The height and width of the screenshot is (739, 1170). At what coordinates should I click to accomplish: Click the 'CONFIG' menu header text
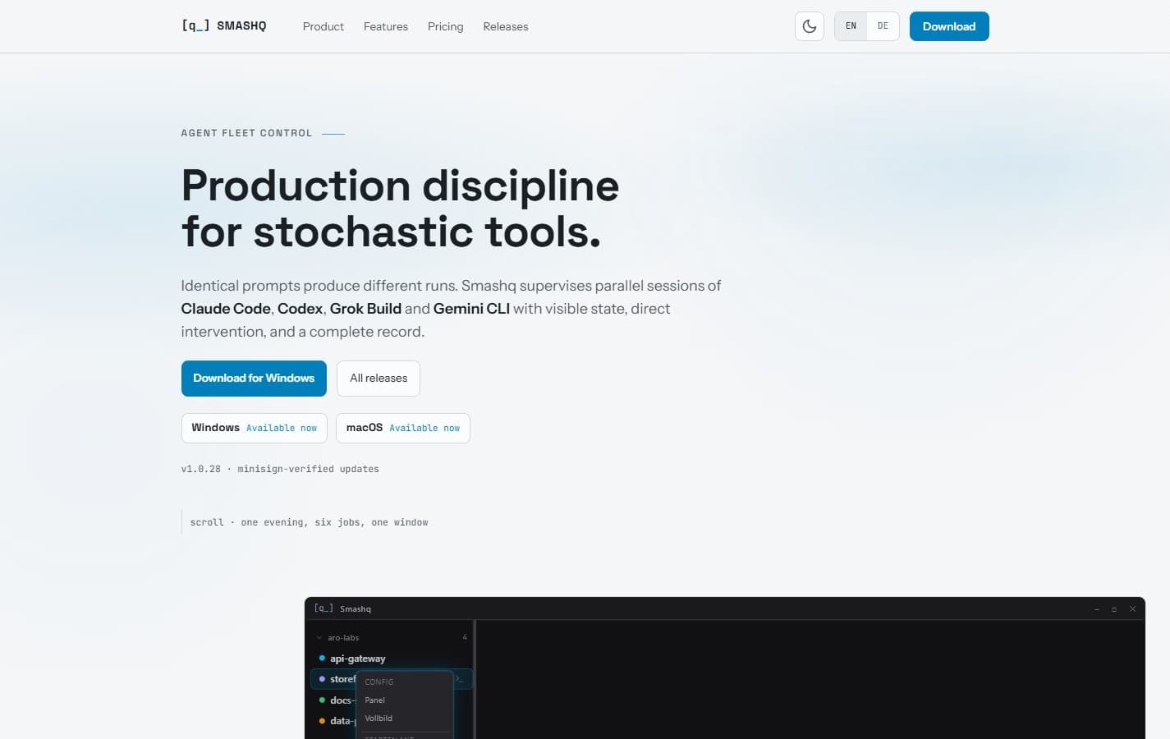[379, 682]
